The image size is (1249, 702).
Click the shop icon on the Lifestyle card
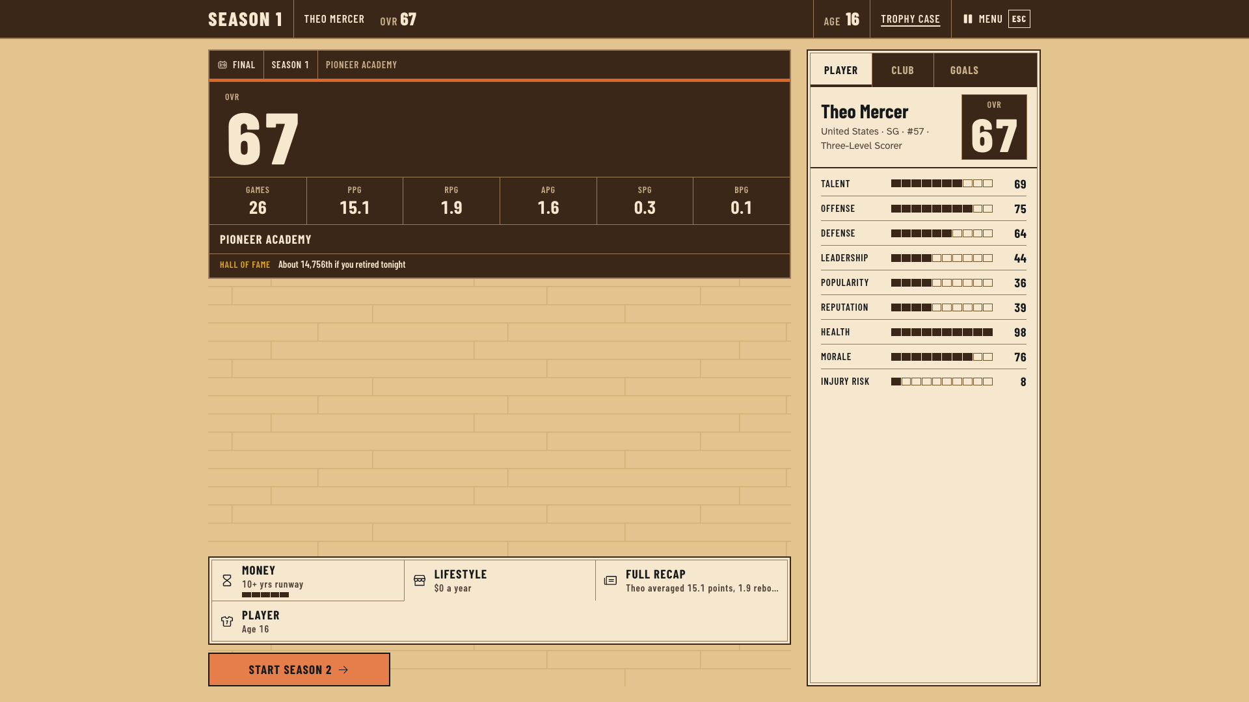420,580
